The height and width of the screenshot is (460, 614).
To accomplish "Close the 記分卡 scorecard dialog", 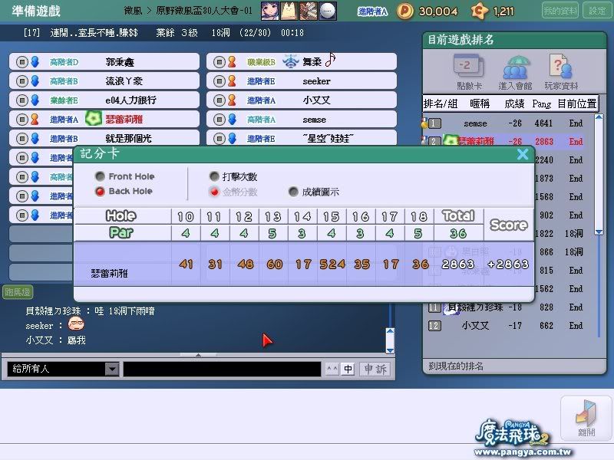I will click(523, 154).
